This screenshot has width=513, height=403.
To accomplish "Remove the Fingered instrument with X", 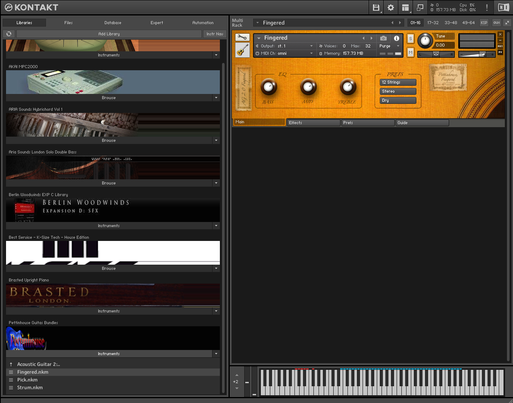I will pos(500,34).
